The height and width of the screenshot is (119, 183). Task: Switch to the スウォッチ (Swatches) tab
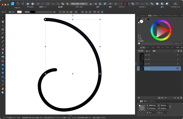tap(143, 16)
